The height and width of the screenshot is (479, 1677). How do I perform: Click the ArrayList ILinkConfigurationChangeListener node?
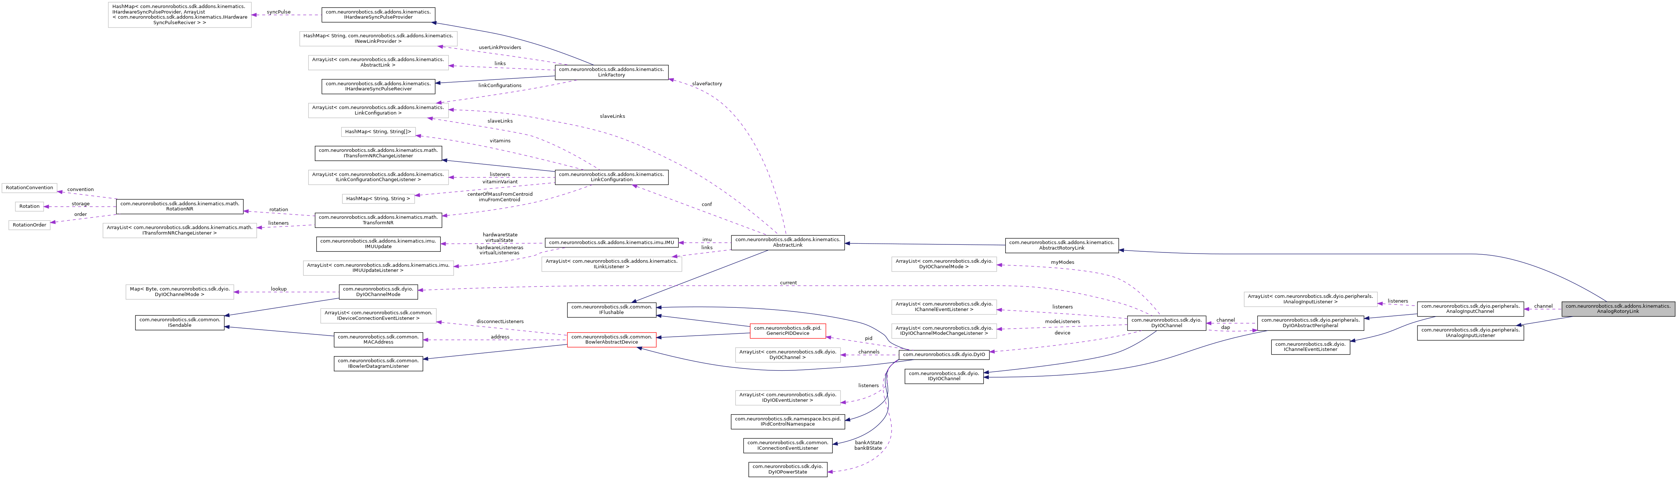click(378, 177)
